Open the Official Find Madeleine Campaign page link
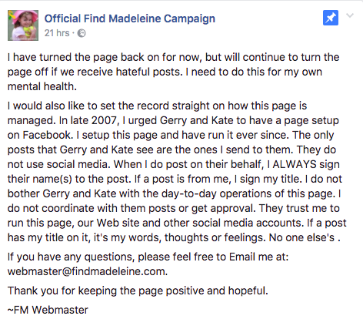Screen dimensions: 363x326 point(130,18)
